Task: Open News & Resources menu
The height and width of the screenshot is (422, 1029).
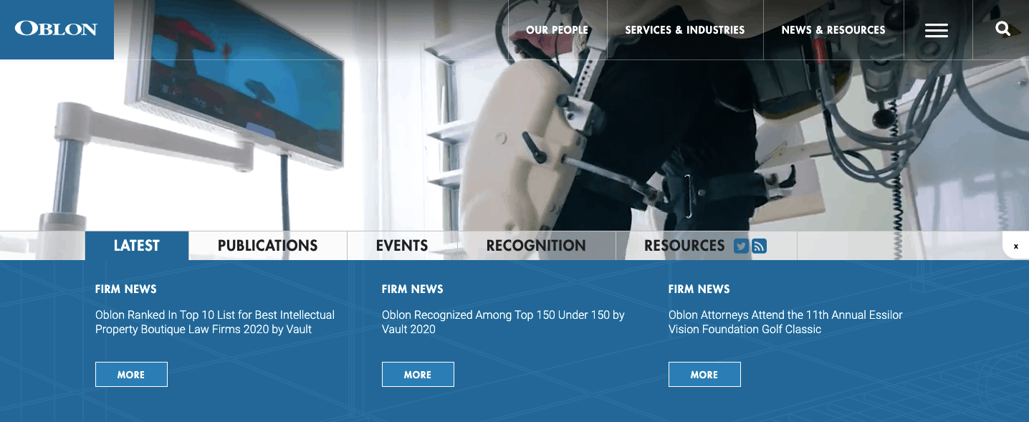Action: pos(833,30)
